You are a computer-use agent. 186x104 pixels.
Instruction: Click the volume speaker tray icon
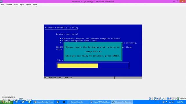[173, 102]
